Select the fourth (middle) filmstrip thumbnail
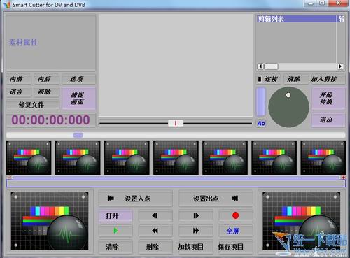 176,157
